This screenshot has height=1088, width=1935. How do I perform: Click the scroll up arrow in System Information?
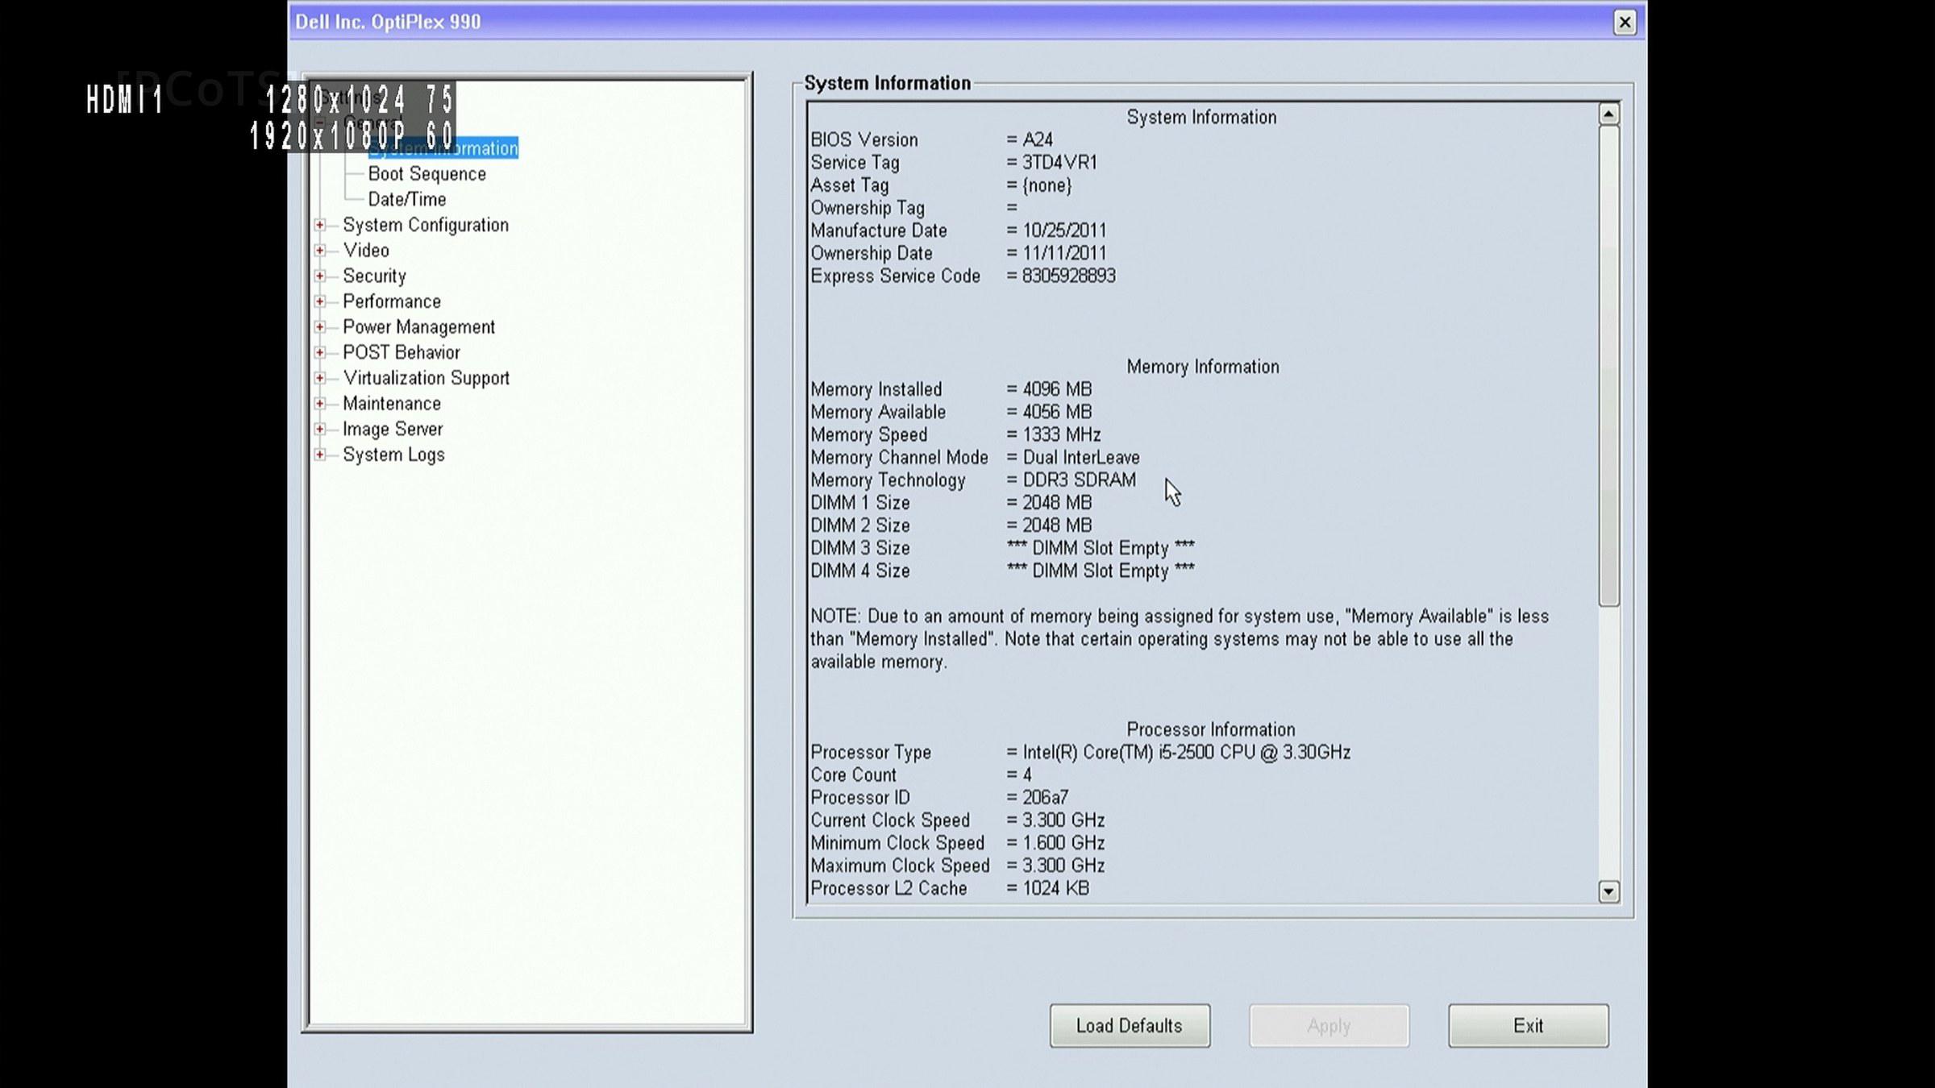[1608, 114]
